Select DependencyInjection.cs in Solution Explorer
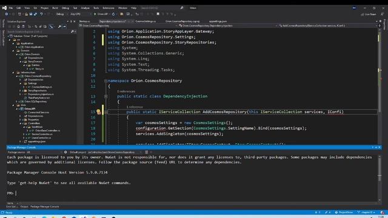This screenshot has width=388, height=218. (41, 94)
